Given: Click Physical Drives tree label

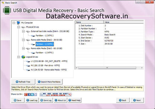Looking at the screenshot, I should [x=33, y=27].
